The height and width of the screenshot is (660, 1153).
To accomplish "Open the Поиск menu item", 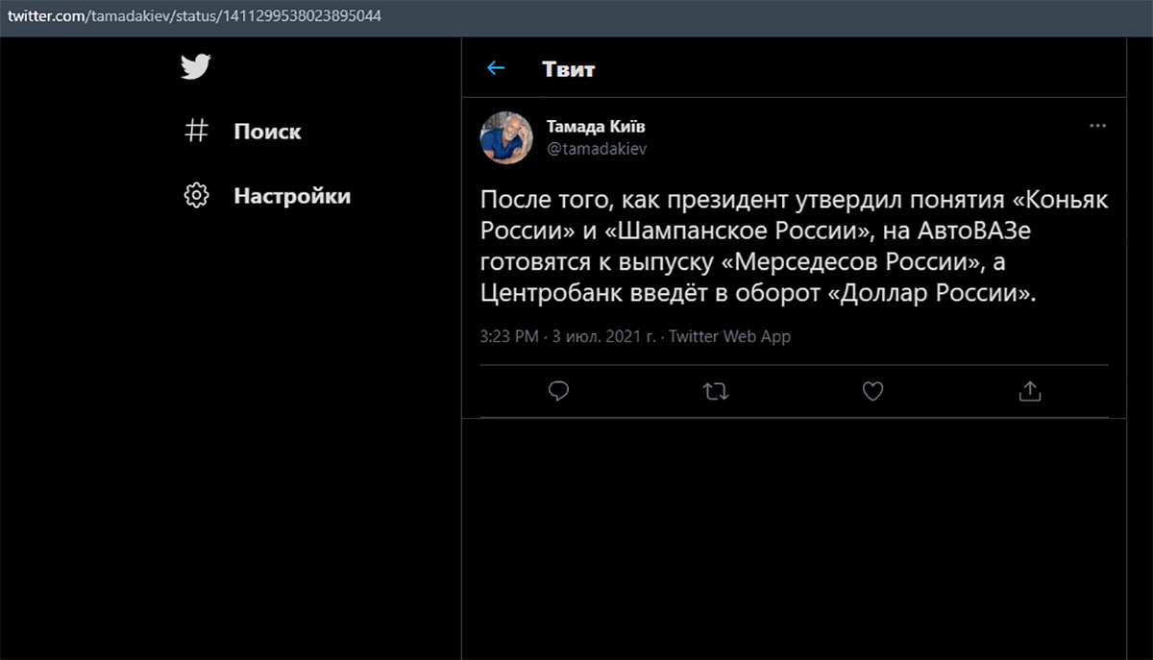I will [x=267, y=132].
